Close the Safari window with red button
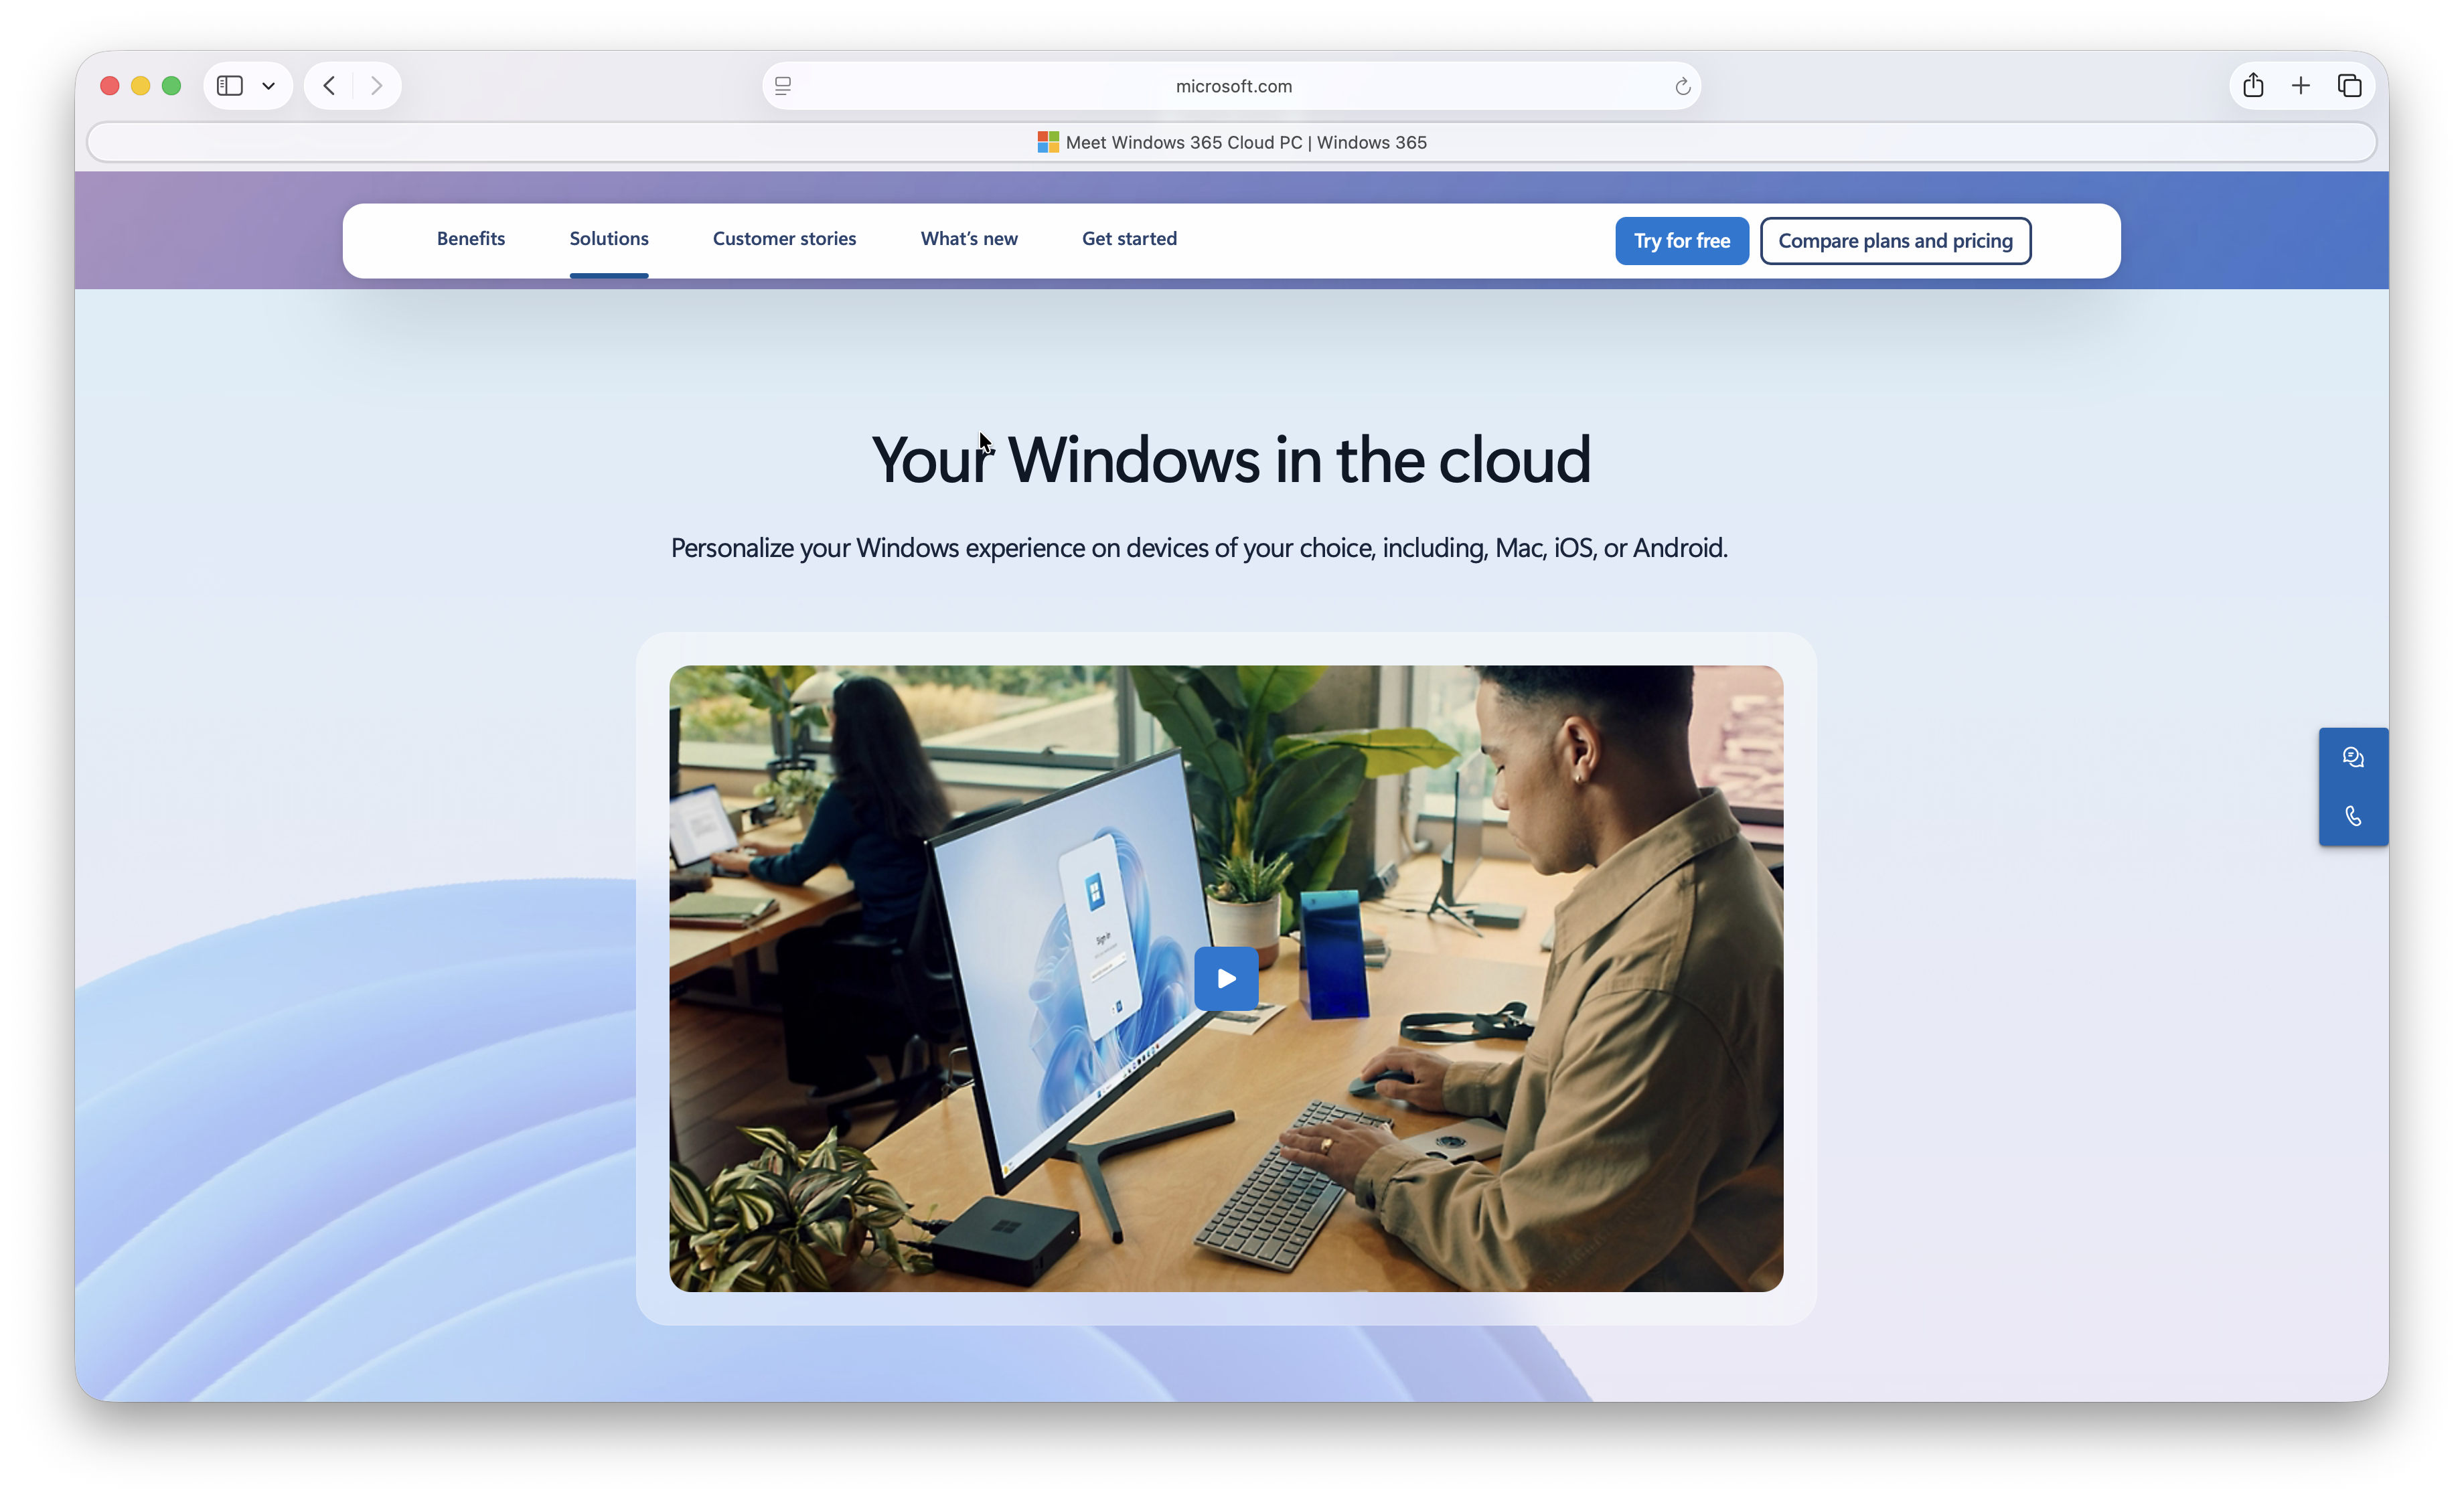Screen dimensions: 2464x1501 110,86
